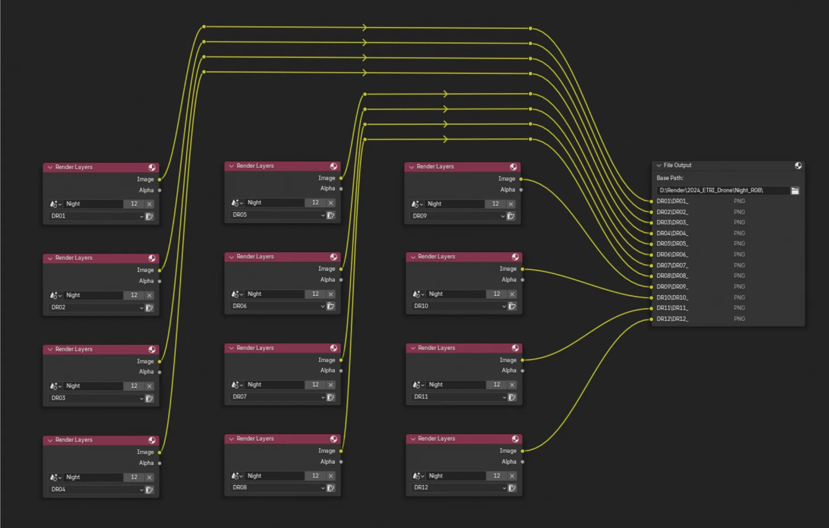Click the new view layer icon next to DR01

tap(150, 217)
